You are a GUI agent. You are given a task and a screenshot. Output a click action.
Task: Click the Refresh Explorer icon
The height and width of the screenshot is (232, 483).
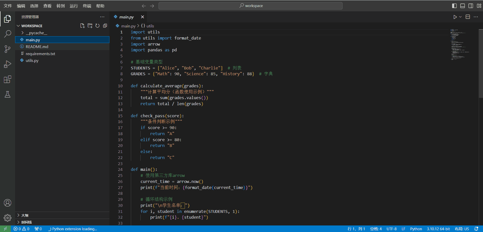(x=97, y=26)
